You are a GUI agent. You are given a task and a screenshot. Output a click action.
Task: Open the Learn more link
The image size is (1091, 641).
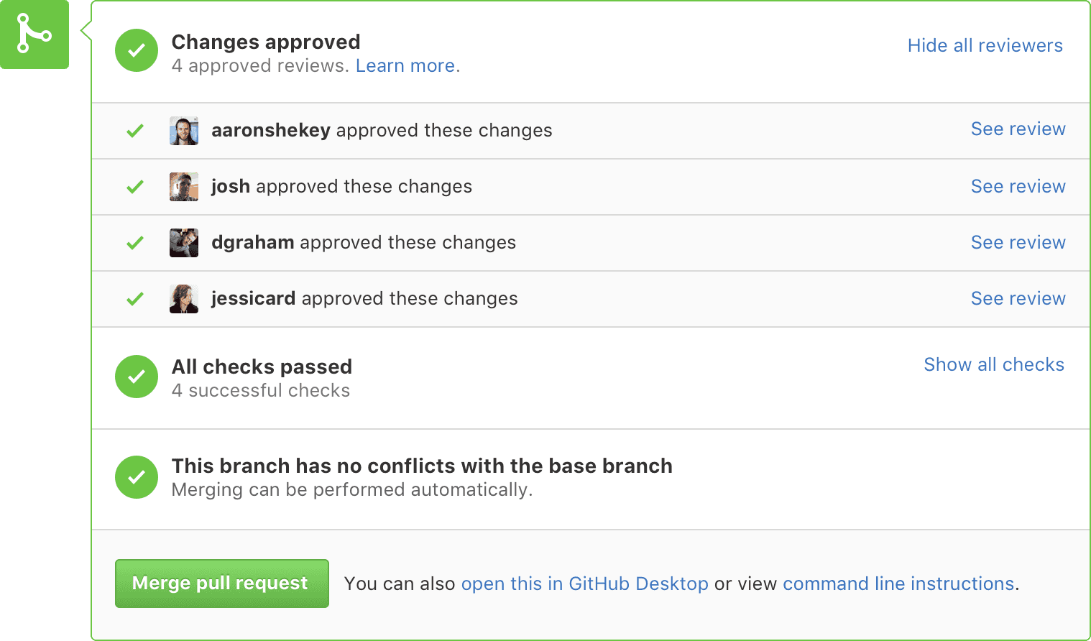click(405, 65)
